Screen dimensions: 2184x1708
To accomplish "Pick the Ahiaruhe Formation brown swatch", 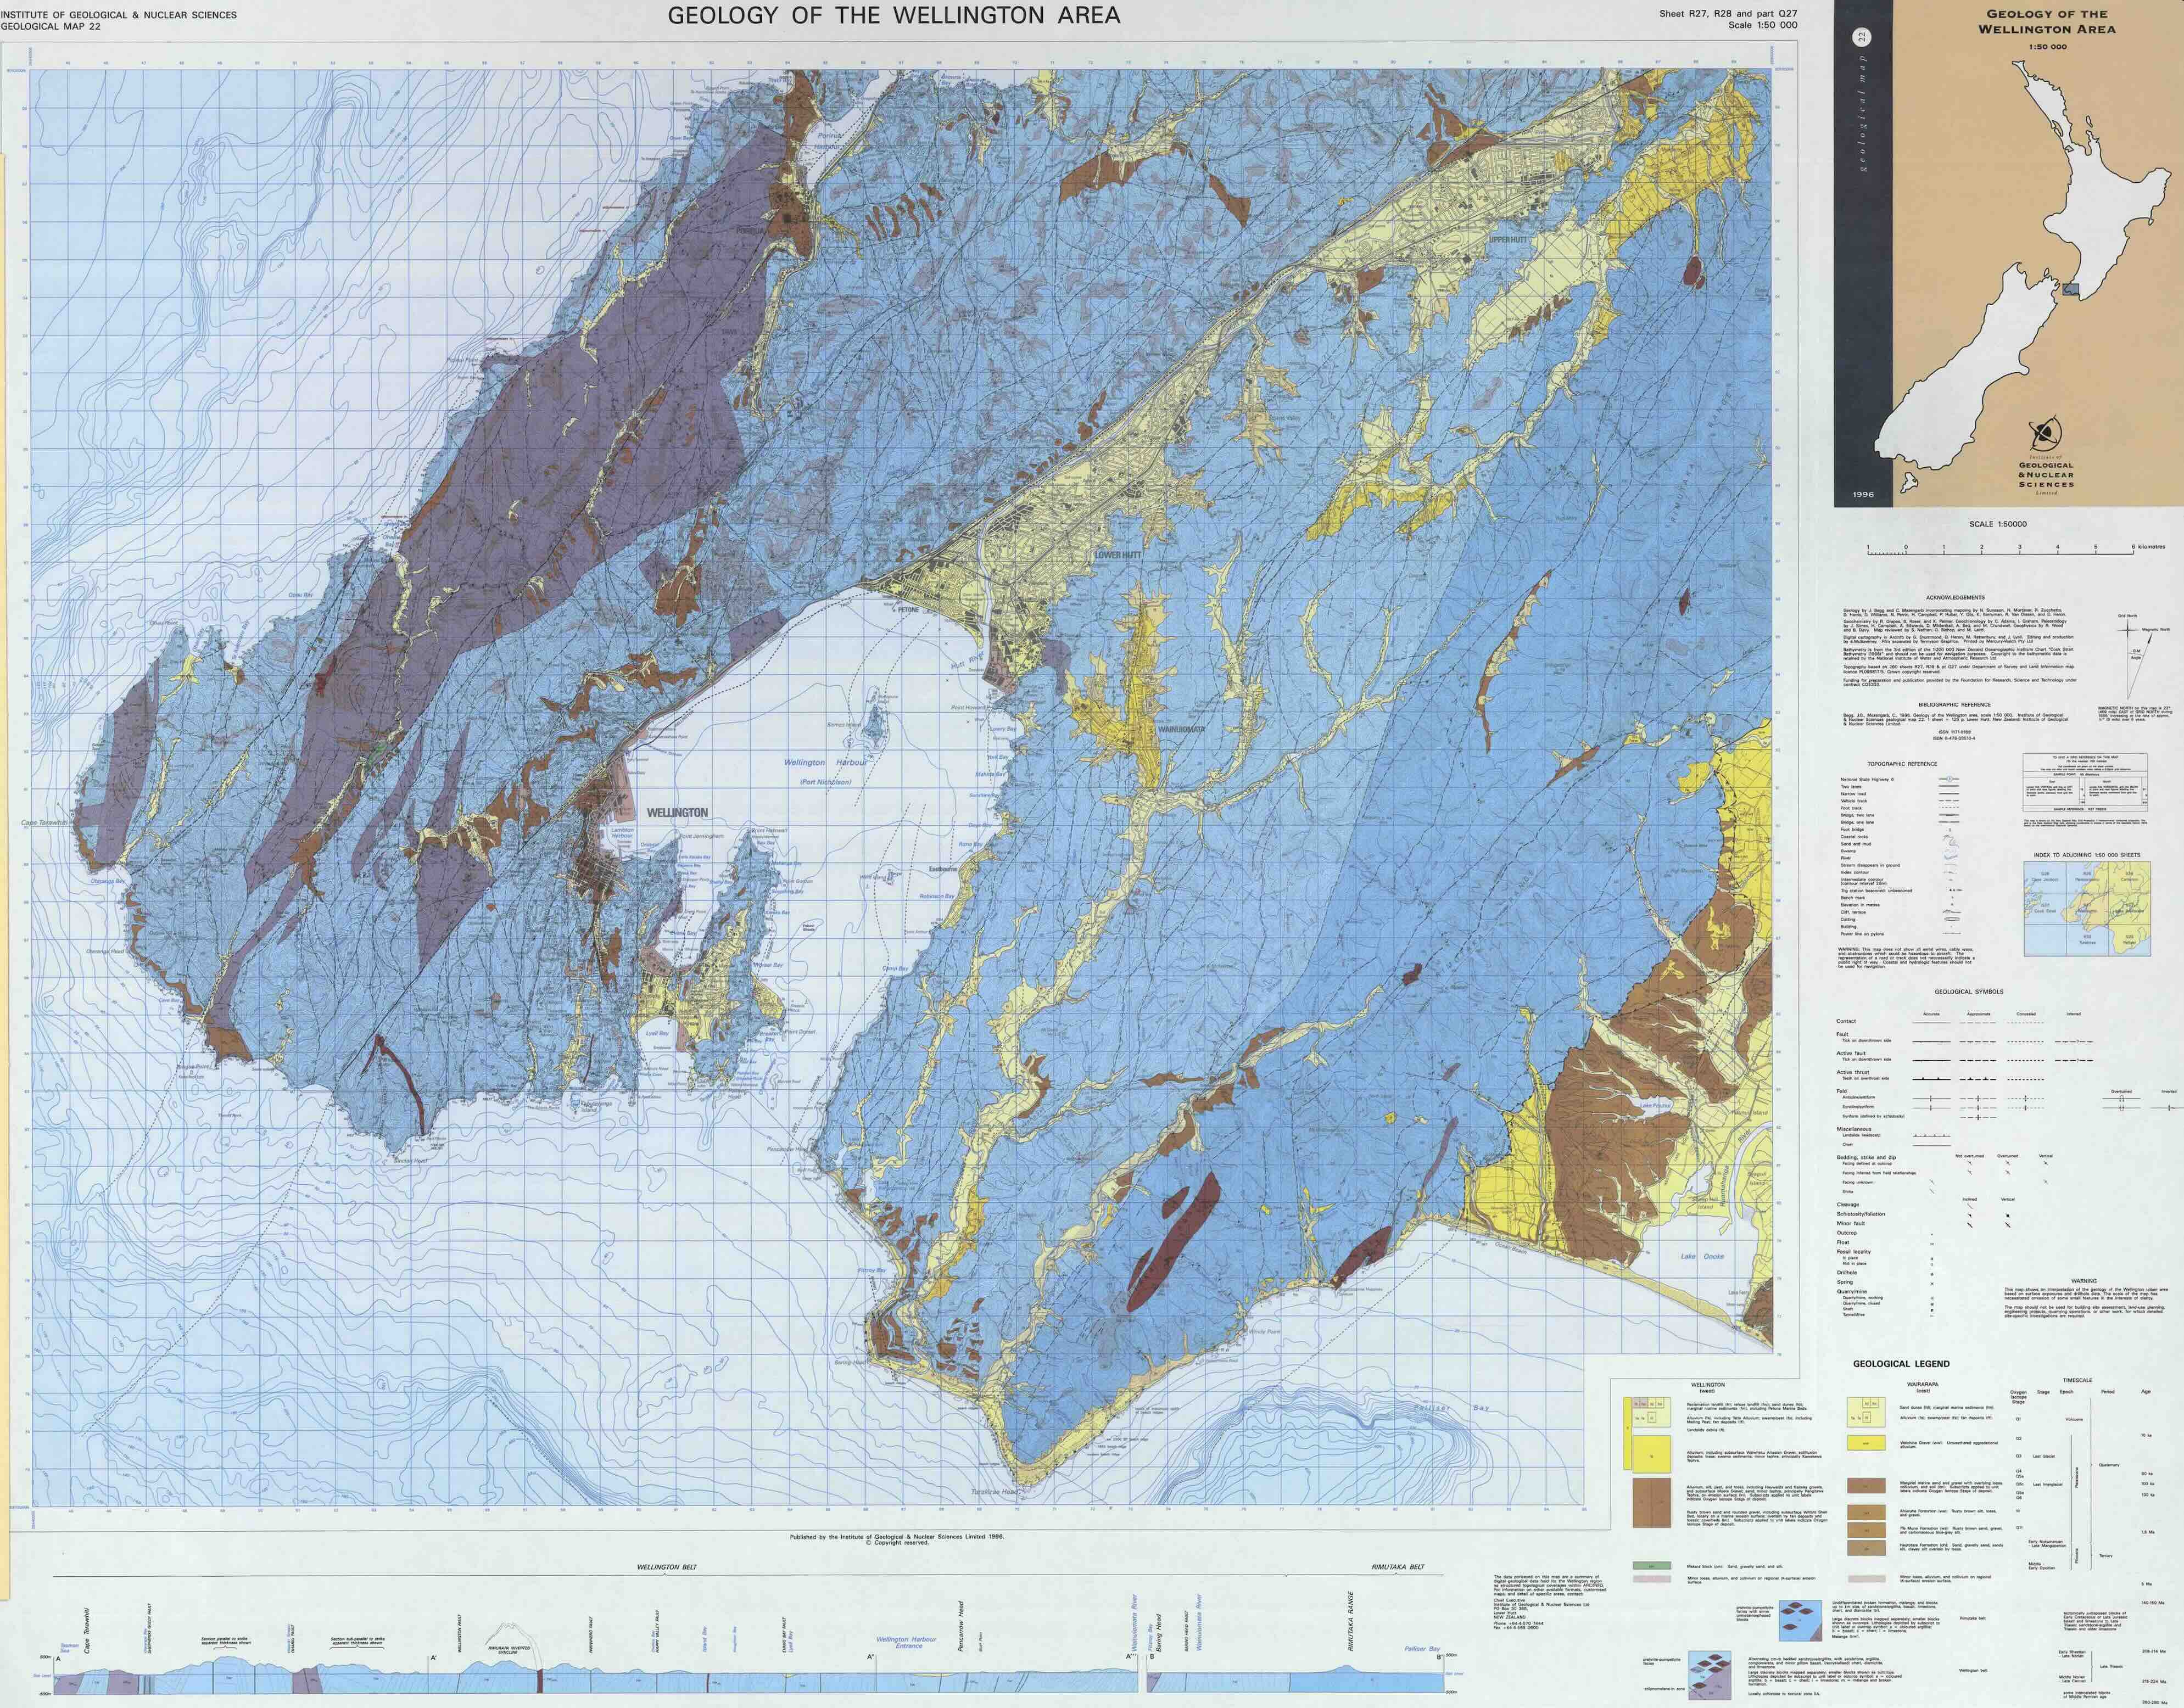I will 1866,1513.
